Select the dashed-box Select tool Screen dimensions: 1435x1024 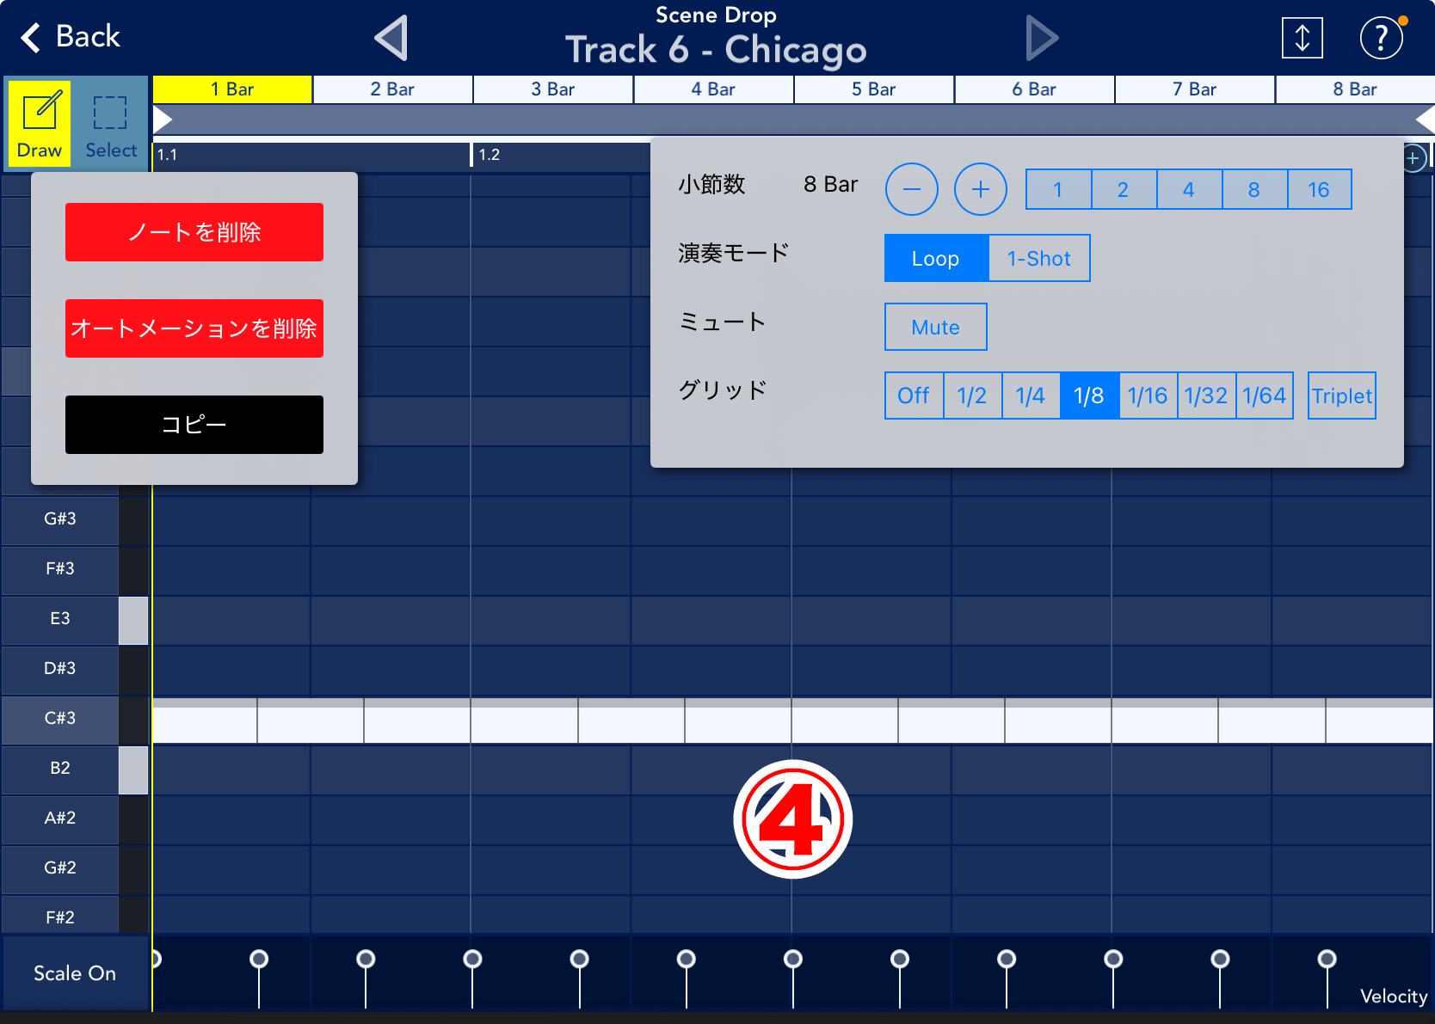tap(111, 124)
